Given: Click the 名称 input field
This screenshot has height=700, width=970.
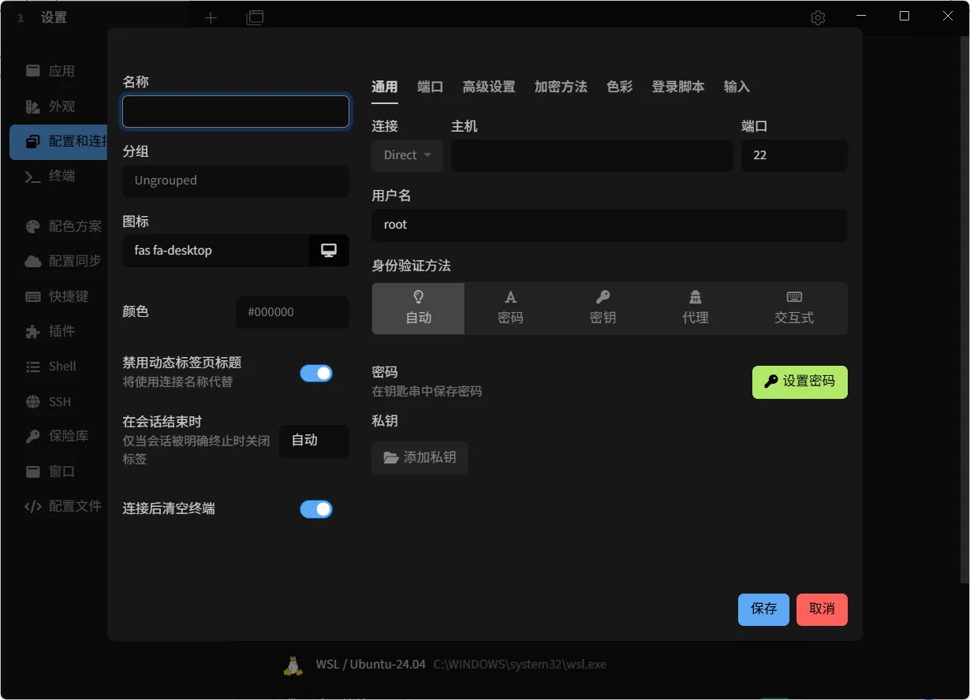Looking at the screenshot, I should [x=235, y=111].
